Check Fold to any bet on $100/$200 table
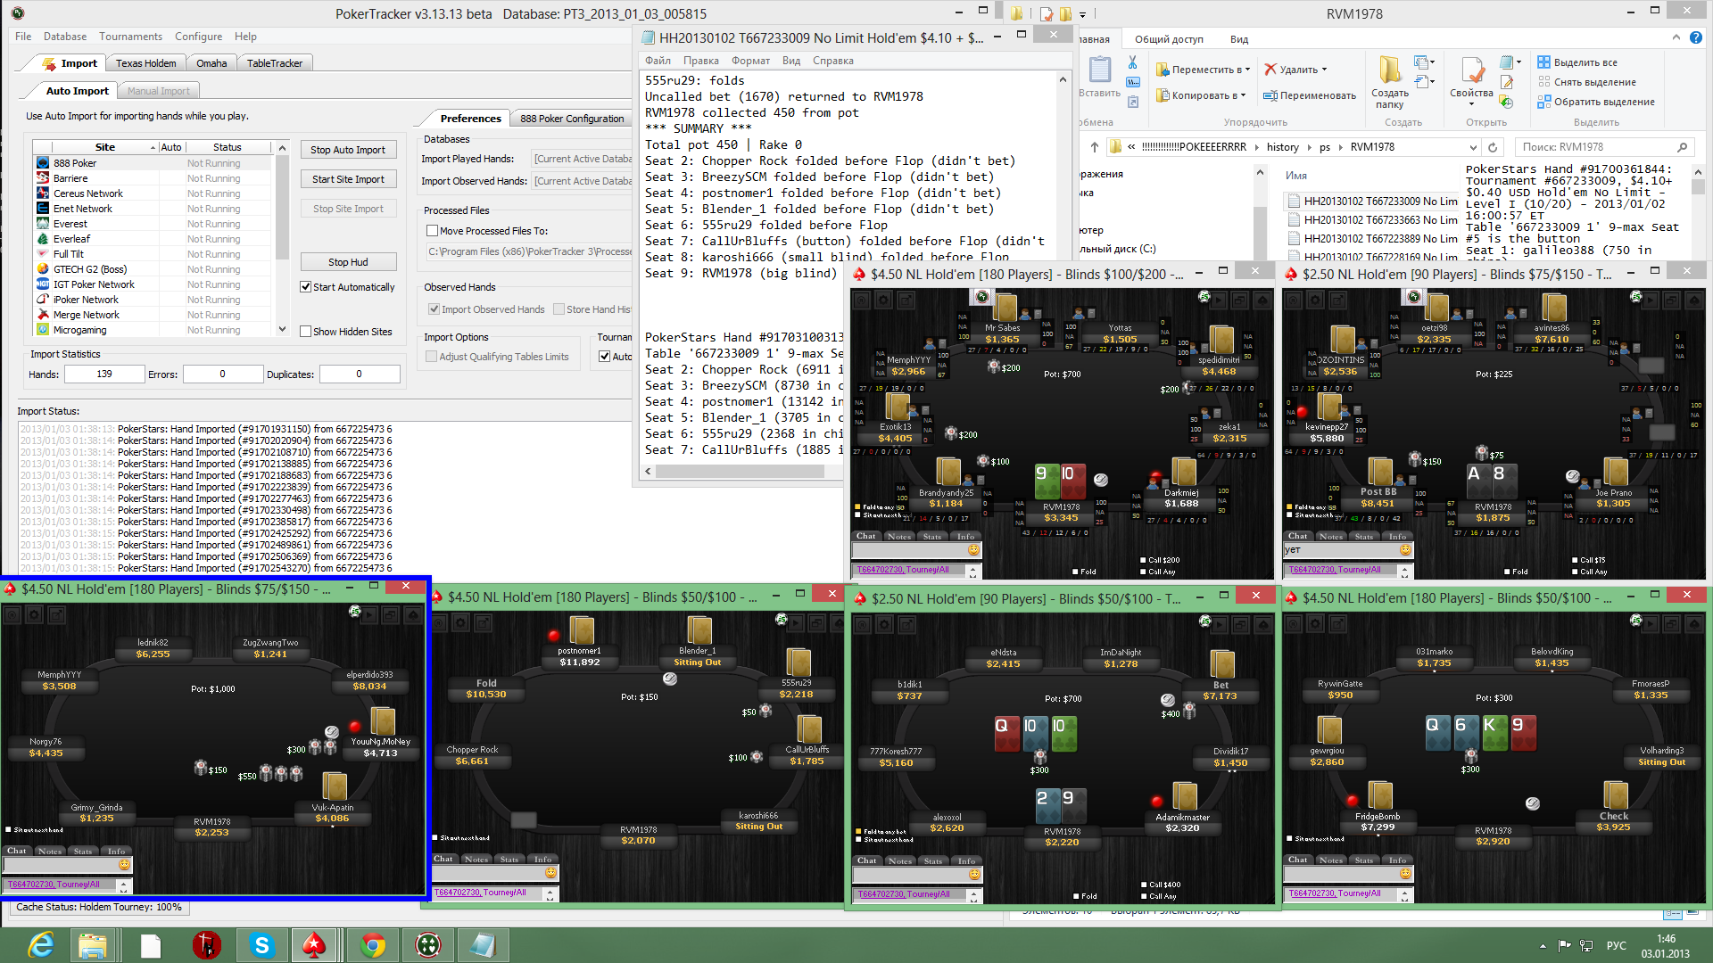 coord(858,507)
